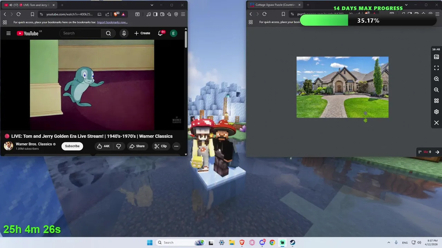Open Brave Wallet icon
The height and width of the screenshot is (248, 442).
click(x=162, y=14)
